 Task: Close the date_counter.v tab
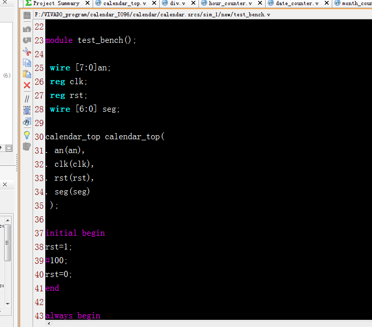point(327,3)
